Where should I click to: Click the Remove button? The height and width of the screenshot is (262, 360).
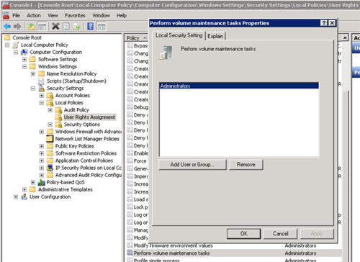tap(246, 165)
